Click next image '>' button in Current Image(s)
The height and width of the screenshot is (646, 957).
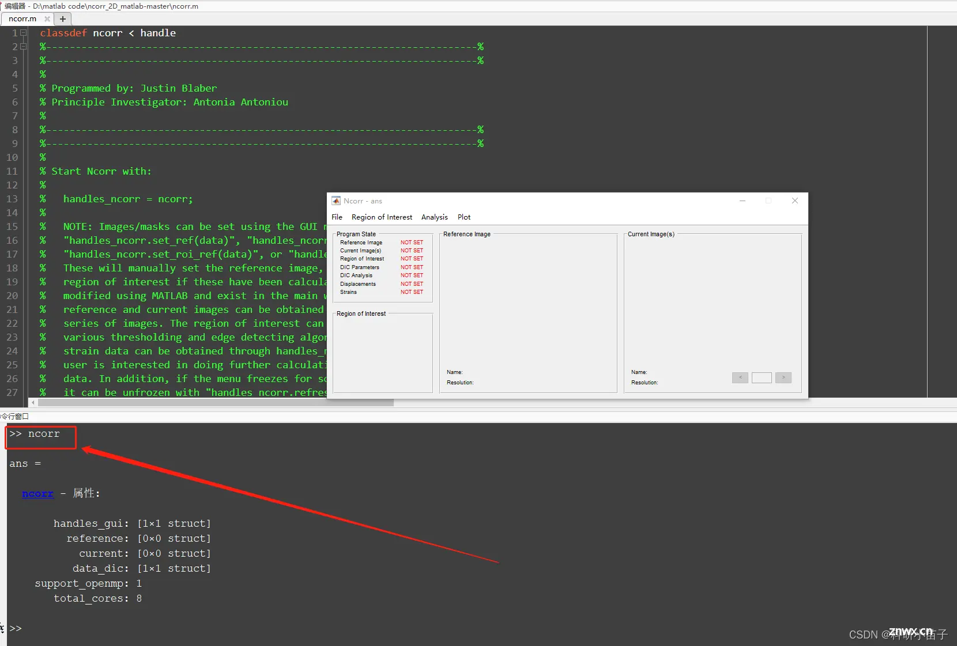[783, 377]
